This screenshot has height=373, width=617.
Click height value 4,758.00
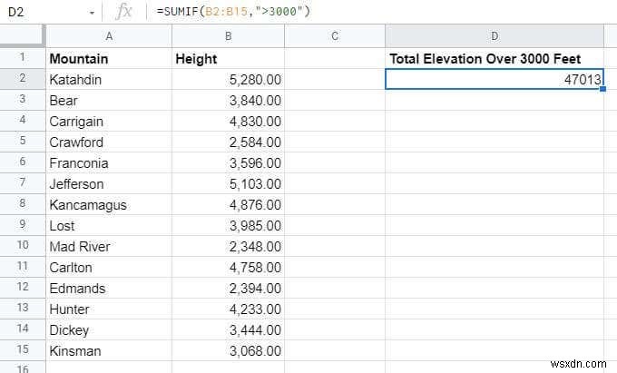coord(229,267)
